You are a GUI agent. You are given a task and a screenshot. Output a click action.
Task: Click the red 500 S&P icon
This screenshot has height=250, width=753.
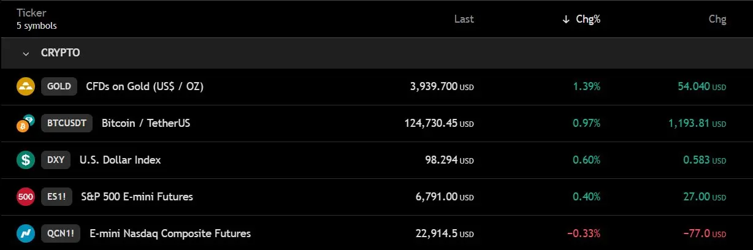click(x=26, y=197)
